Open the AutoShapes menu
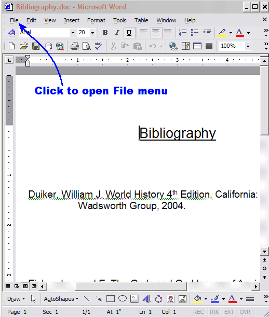The height and width of the screenshot is (317, 269). [61, 299]
